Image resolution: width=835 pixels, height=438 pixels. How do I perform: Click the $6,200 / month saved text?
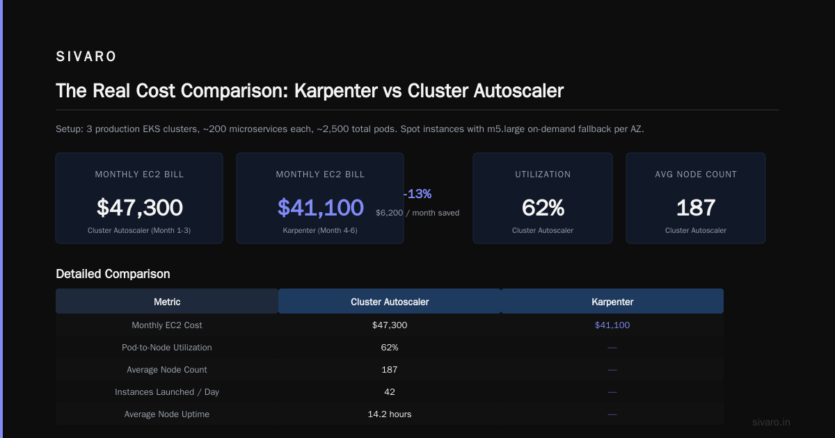417,213
